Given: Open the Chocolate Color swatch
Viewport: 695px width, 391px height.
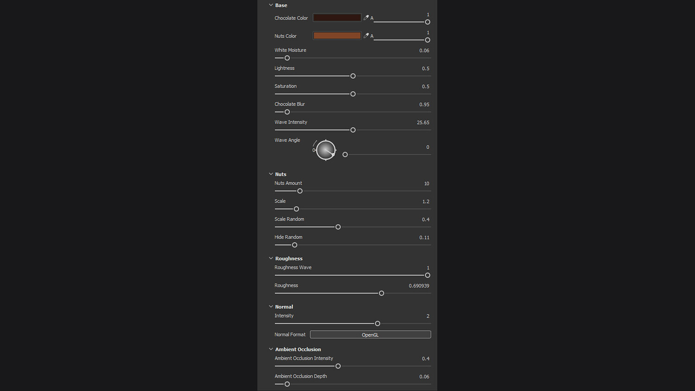Looking at the screenshot, I should coord(337,18).
